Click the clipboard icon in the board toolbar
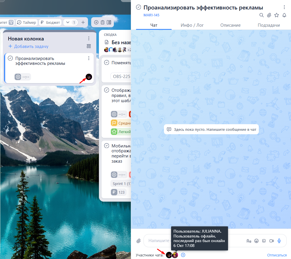291x259 pixels. point(102,22)
